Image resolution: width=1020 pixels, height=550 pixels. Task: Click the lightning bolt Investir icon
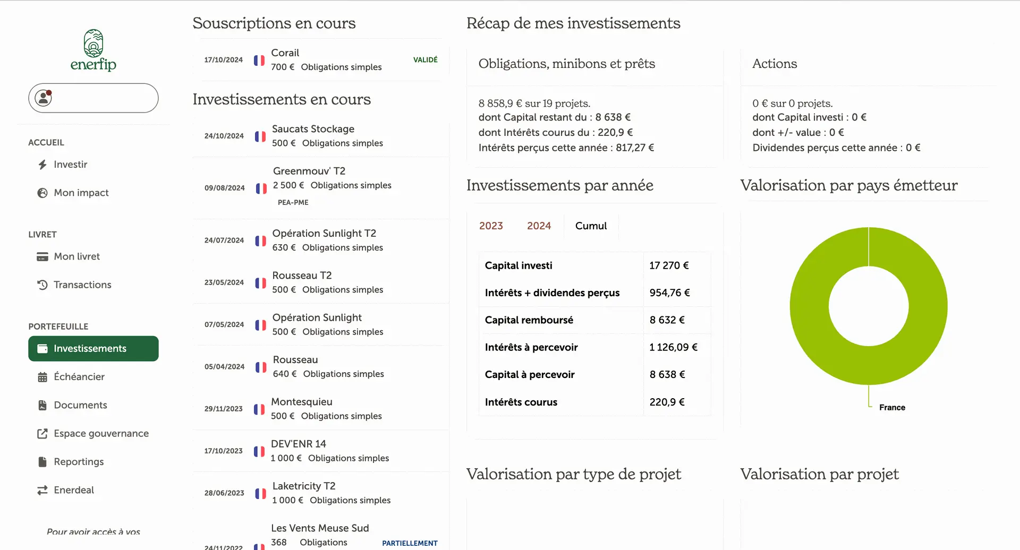(42, 165)
